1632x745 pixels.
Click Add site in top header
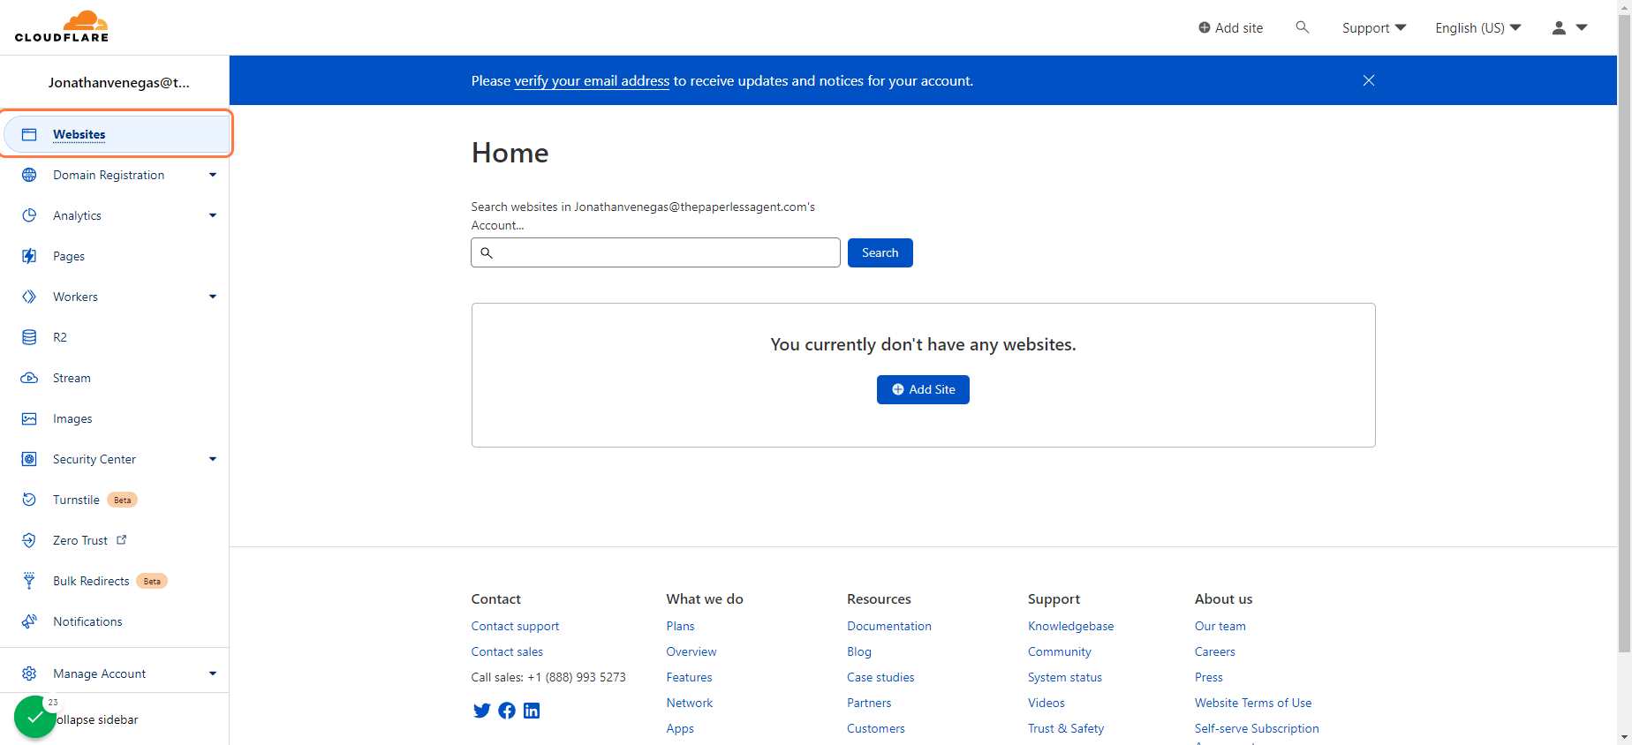[1230, 27]
